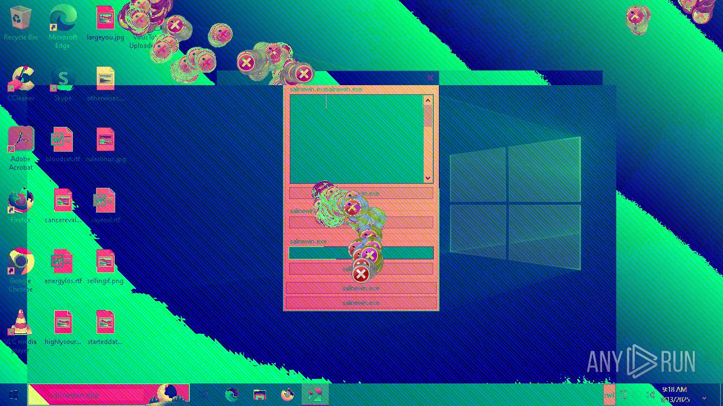This screenshot has width=723, height=406.
Task: Open Adobe Acrobat shortcut
Action: 21,148
